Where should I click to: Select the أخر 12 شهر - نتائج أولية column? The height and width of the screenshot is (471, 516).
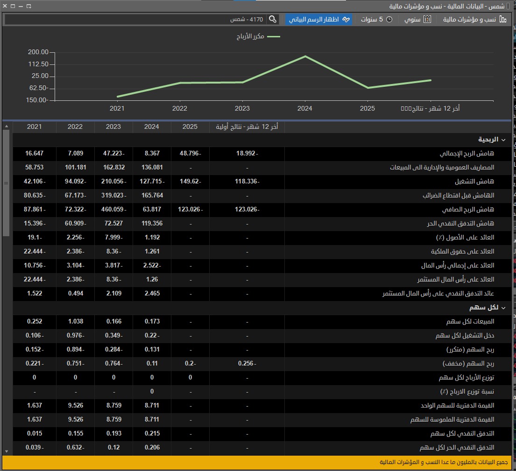click(x=247, y=127)
